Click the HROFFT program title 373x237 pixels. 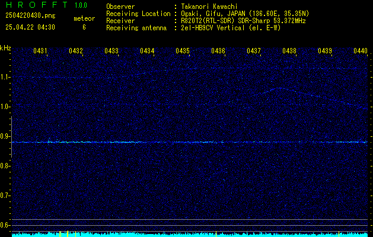[37, 5]
